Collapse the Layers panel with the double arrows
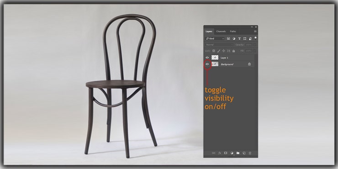The width and height of the screenshot is (338, 169). [252, 27]
